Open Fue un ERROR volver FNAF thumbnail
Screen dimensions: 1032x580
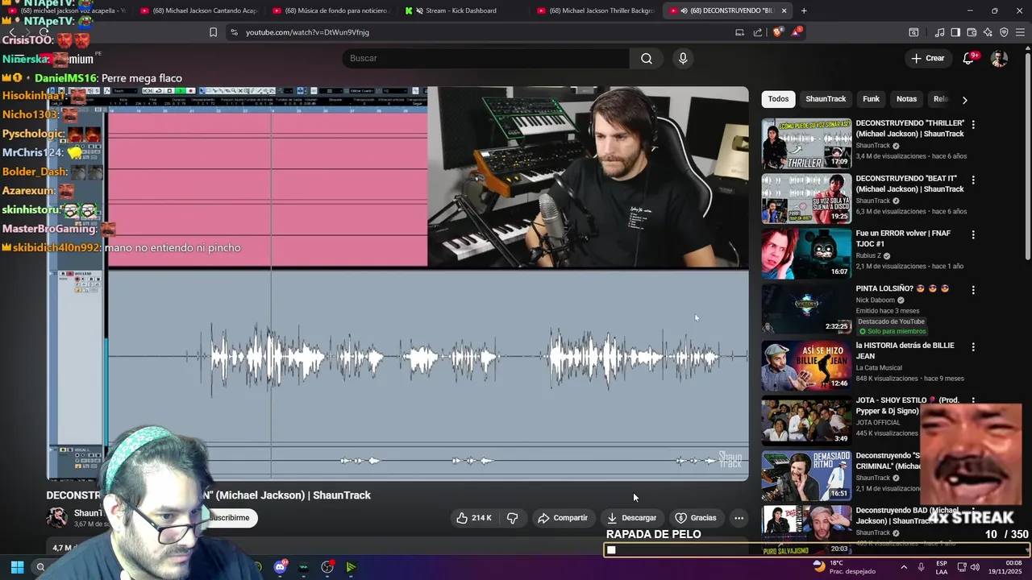tap(806, 253)
